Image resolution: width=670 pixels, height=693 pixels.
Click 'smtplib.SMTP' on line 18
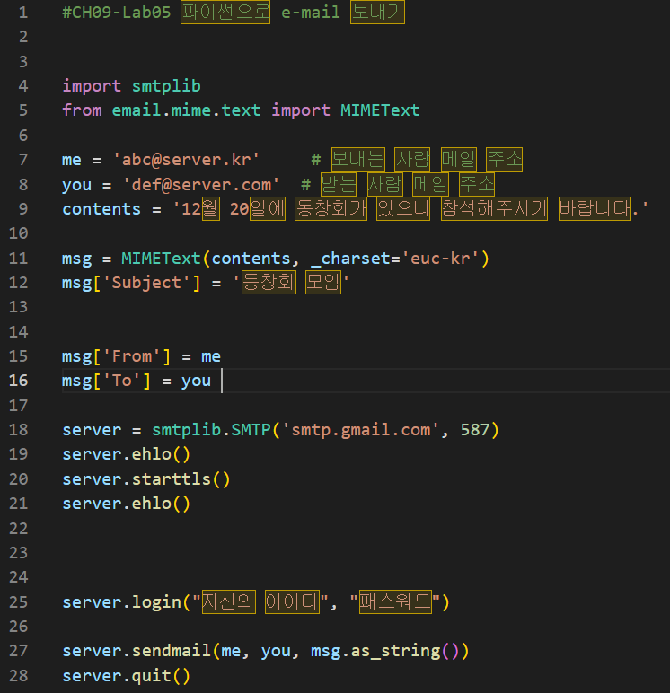pos(211,430)
